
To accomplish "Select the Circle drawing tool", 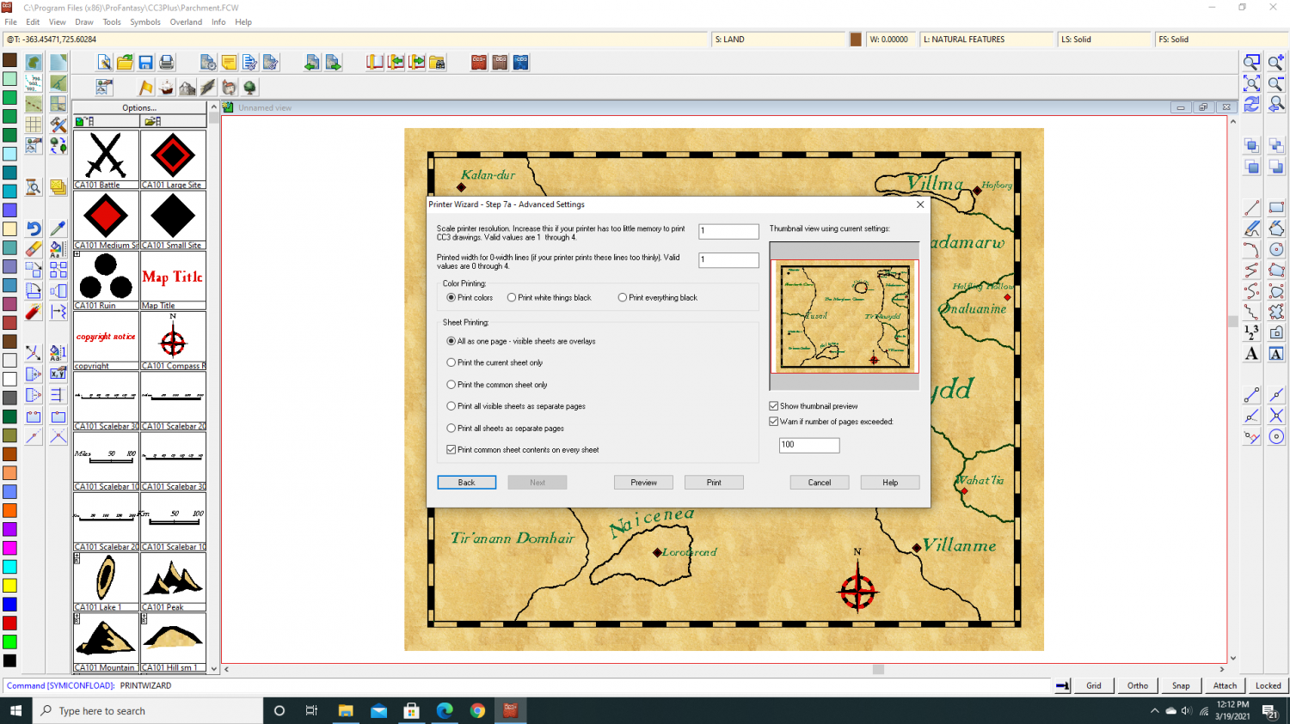I will coord(1276,249).
